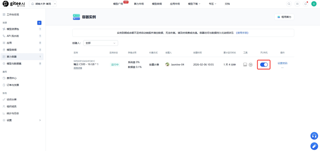Expand the 设置 sidebar section
The height and width of the screenshot is (151, 320).
pyautogui.click(x=22, y=120)
